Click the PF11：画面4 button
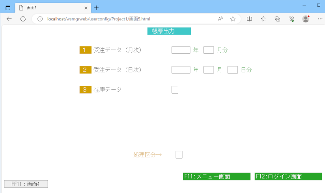Viewport: 325px width, 193px height. 26,184
